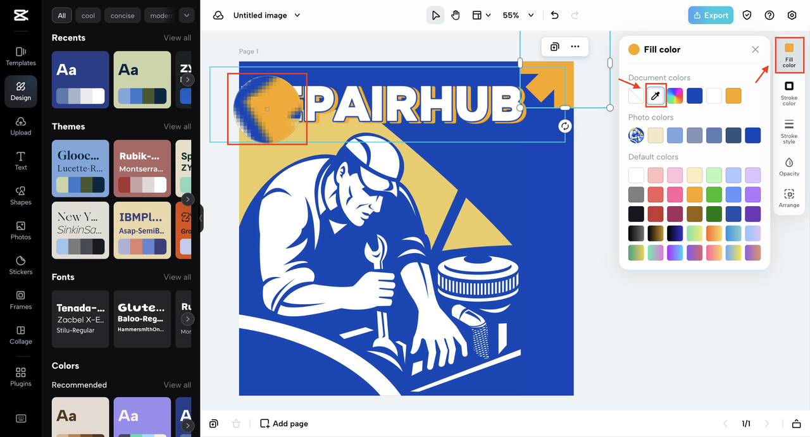Show more Themes with arrow

[187, 199]
